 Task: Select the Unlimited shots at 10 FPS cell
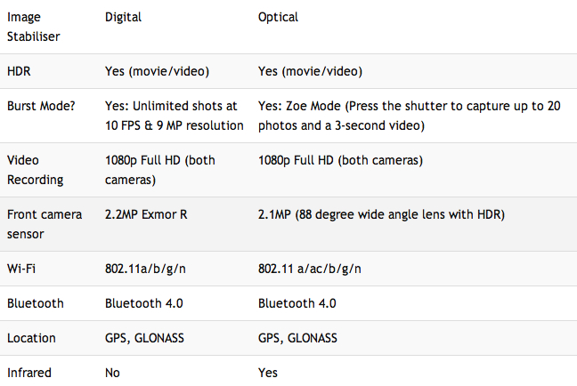click(x=174, y=116)
